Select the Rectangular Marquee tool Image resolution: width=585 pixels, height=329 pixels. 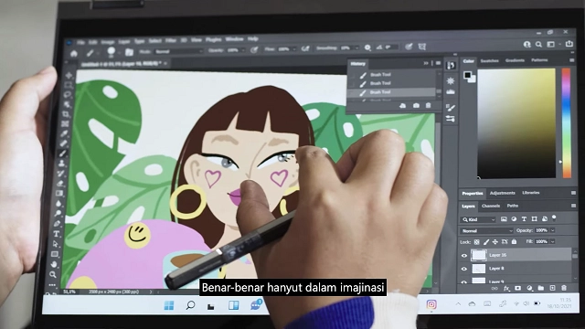pos(69,85)
